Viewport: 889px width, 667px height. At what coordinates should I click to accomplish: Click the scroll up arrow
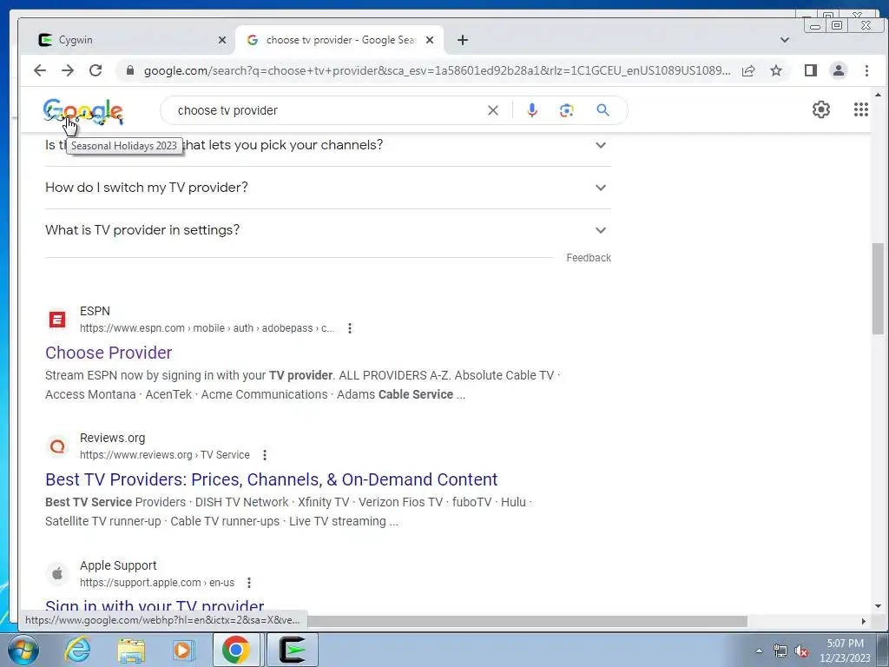point(879,94)
